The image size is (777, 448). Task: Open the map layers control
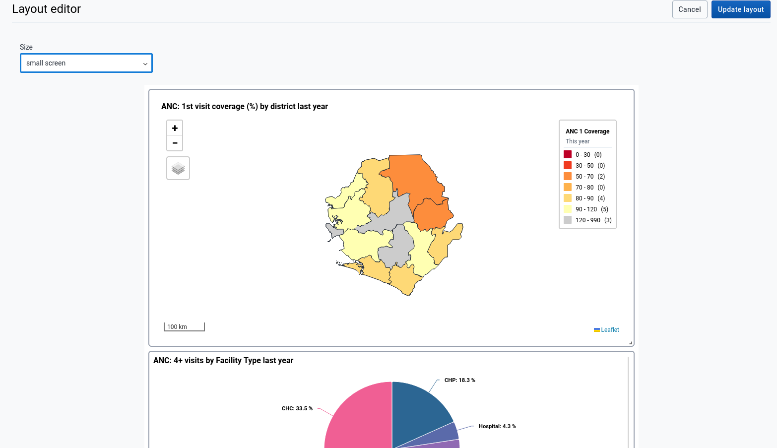[178, 168]
